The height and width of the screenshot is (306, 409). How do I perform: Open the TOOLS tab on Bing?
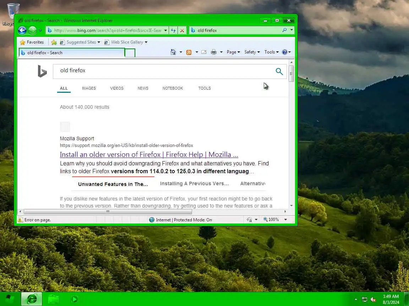click(204, 88)
